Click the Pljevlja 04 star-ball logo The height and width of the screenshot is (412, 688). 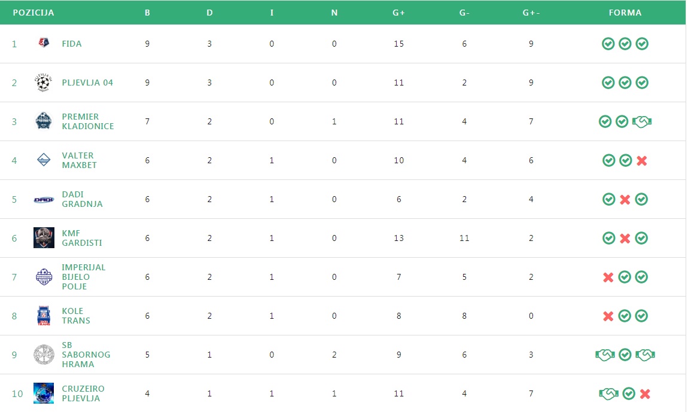(x=44, y=83)
